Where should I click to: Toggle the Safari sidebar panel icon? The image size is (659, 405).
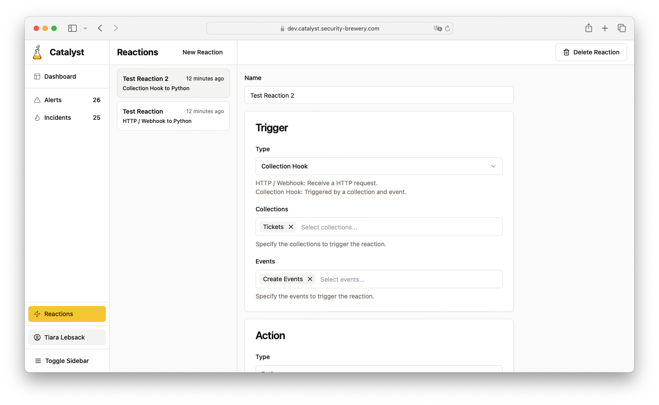point(72,28)
